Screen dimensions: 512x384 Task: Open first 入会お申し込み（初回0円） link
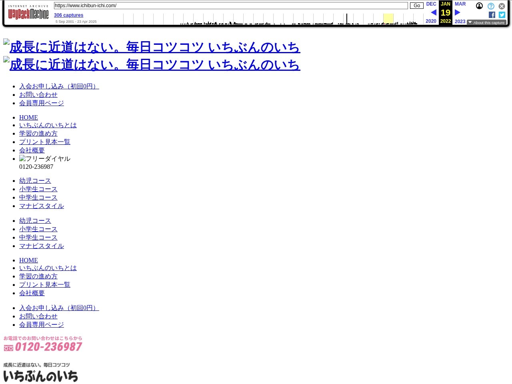59,86
